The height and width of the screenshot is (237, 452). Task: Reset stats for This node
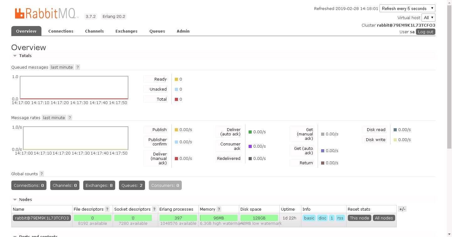[x=359, y=218]
